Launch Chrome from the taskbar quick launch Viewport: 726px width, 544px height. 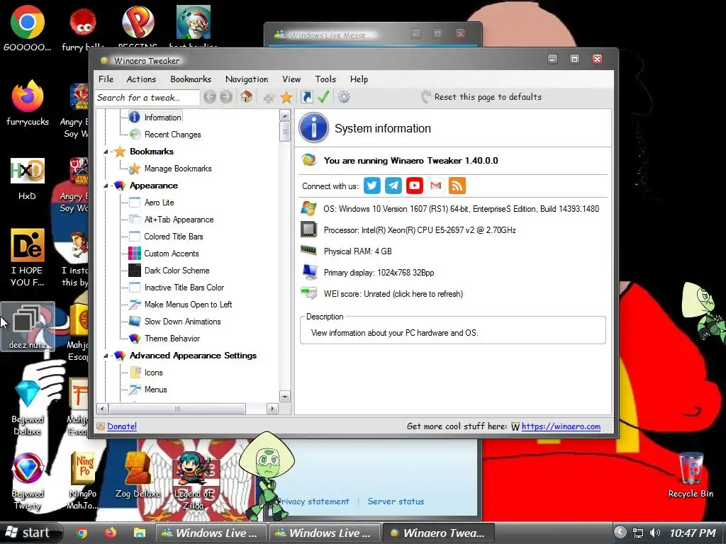[82, 533]
